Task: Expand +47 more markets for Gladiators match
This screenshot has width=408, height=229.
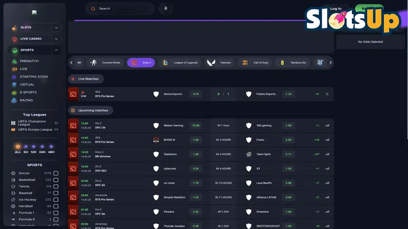Action: (x=317, y=154)
